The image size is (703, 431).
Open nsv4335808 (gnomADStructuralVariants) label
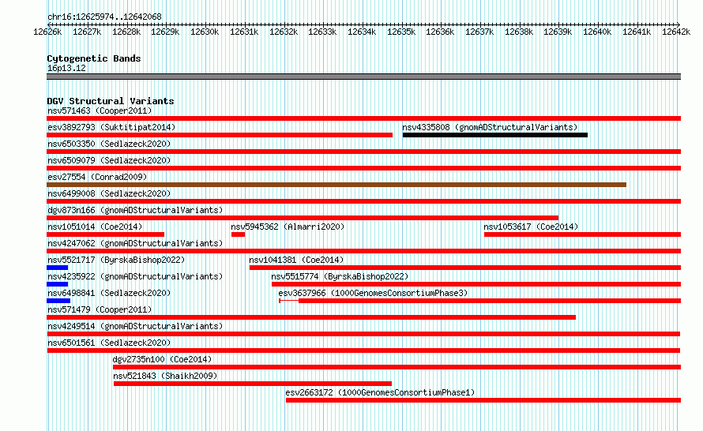tap(490, 127)
